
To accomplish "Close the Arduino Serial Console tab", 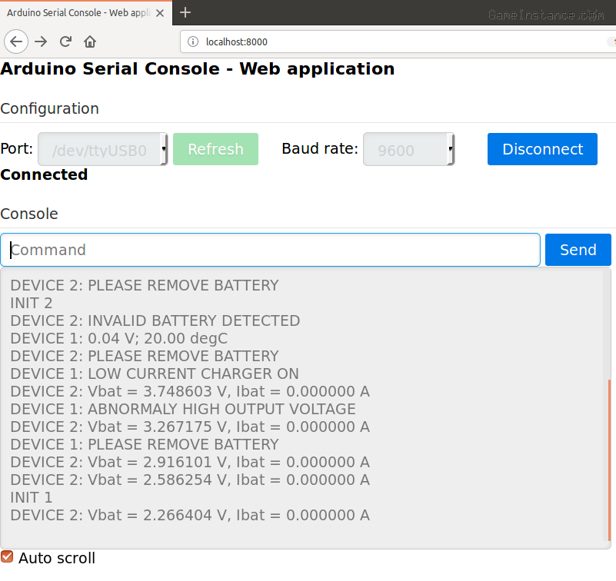I will pyautogui.click(x=160, y=13).
